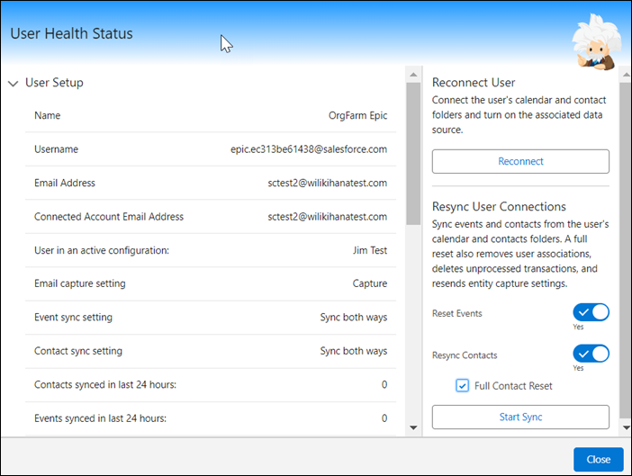The height and width of the screenshot is (476, 632).
Task: Uncheck the Full Contact Reset checkbox
Action: coord(463,386)
